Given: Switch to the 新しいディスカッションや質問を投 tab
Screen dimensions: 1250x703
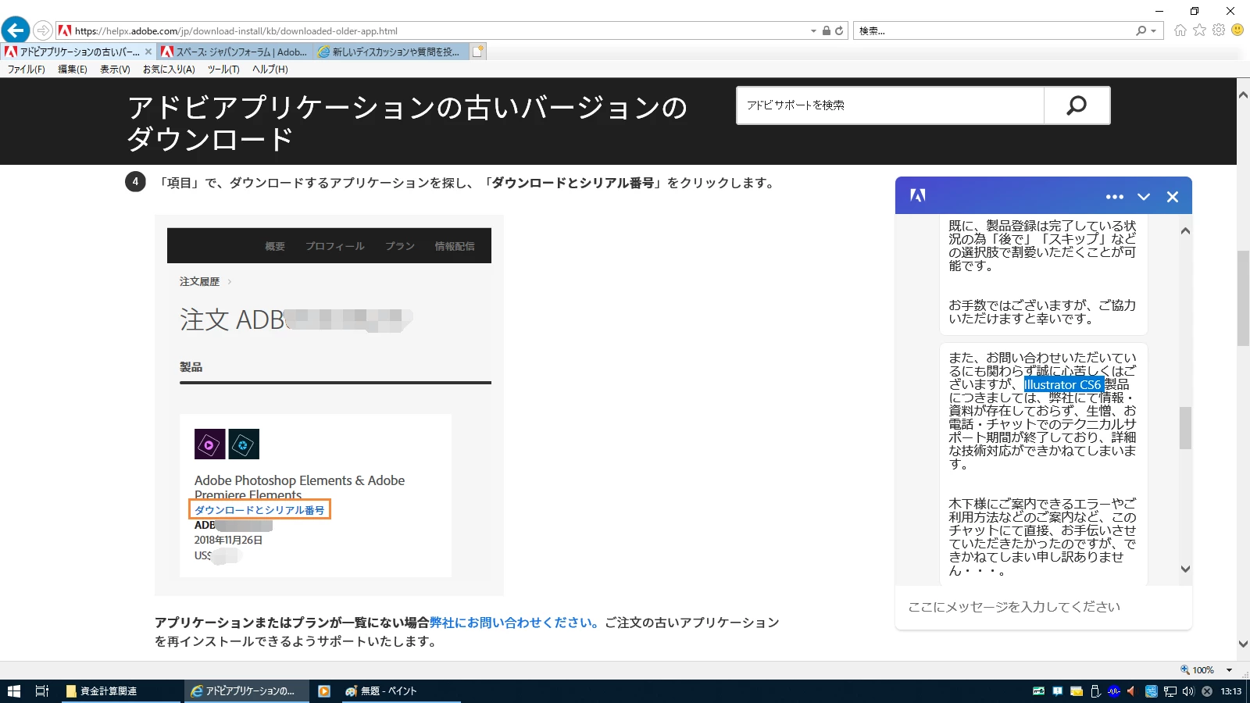Looking at the screenshot, I should (391, 52).
